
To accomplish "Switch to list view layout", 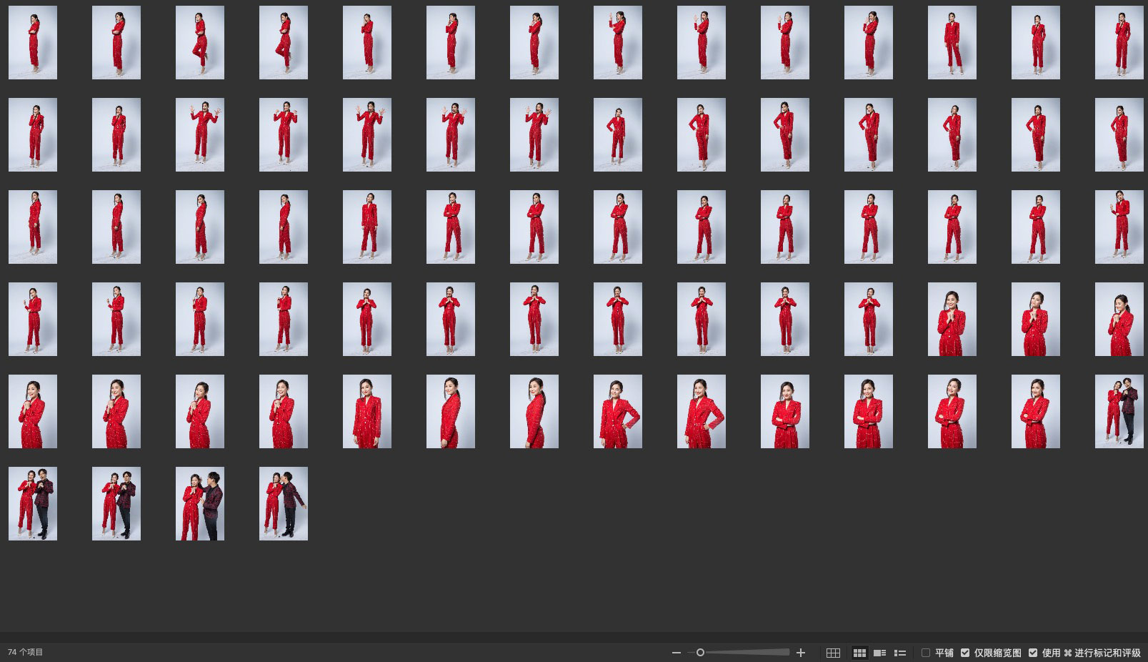I will pyautogui.click(x=900, y=653).
